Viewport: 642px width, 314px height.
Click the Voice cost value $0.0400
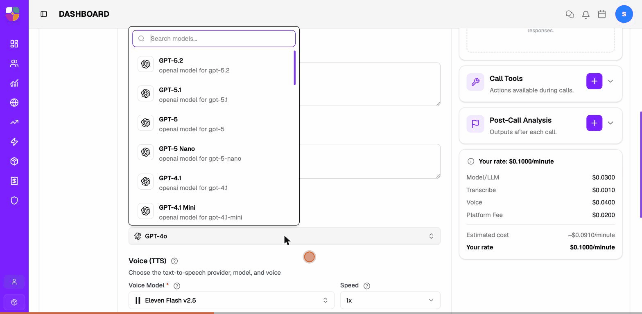click(x=603, y=202)
